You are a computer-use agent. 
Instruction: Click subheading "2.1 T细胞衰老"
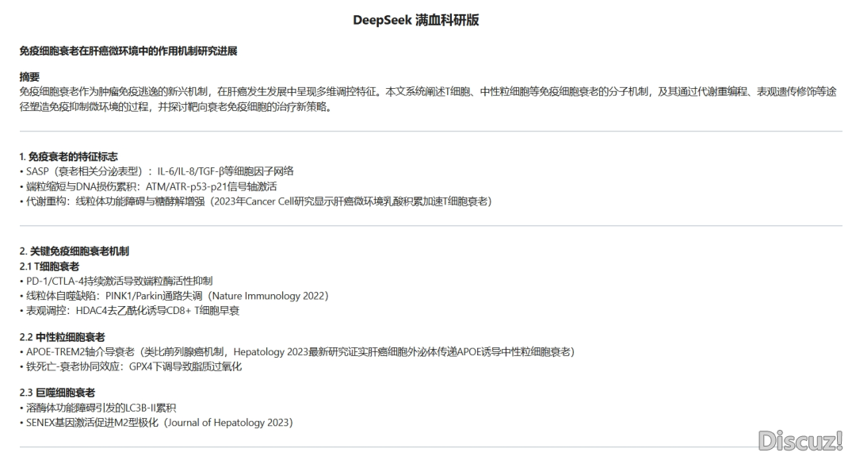pos(50,266)
